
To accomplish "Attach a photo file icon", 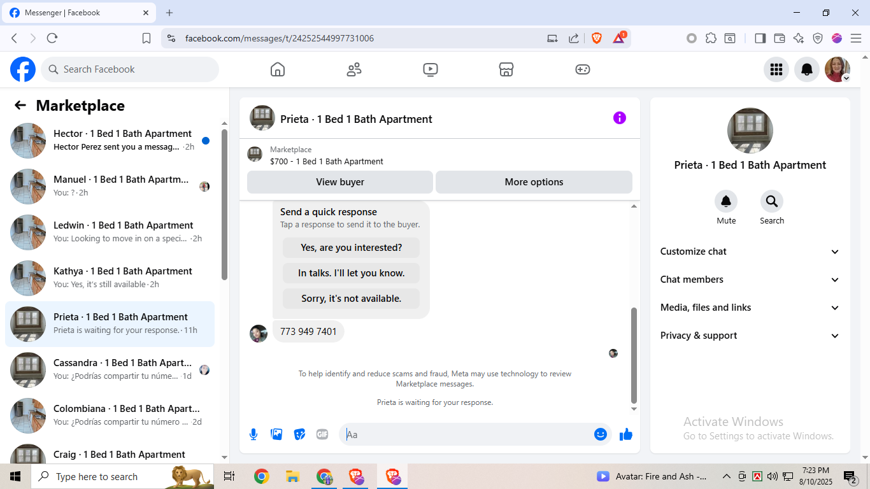I will [276, 434].
